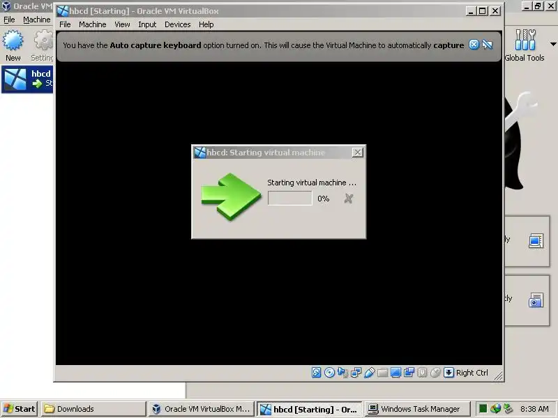Click the startup progress bar

click(289, 198)
